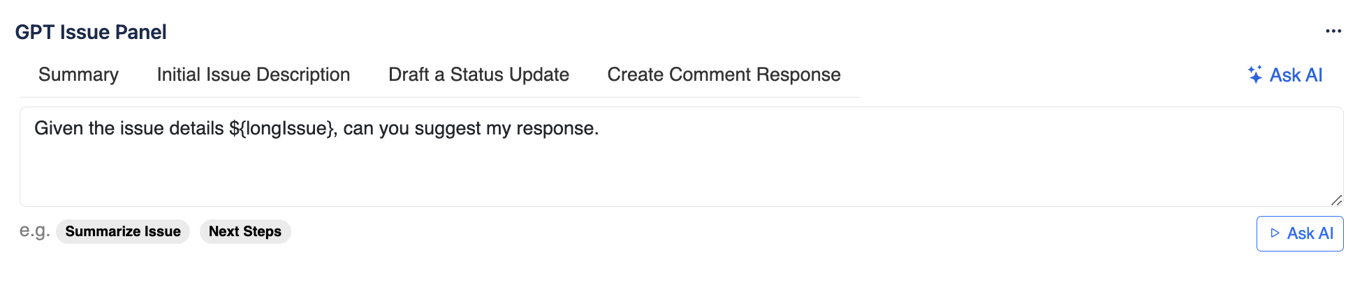Choose the Summarize Issue suggestion chip
This screenshot has height=294, width=1369.
(123, 231)
